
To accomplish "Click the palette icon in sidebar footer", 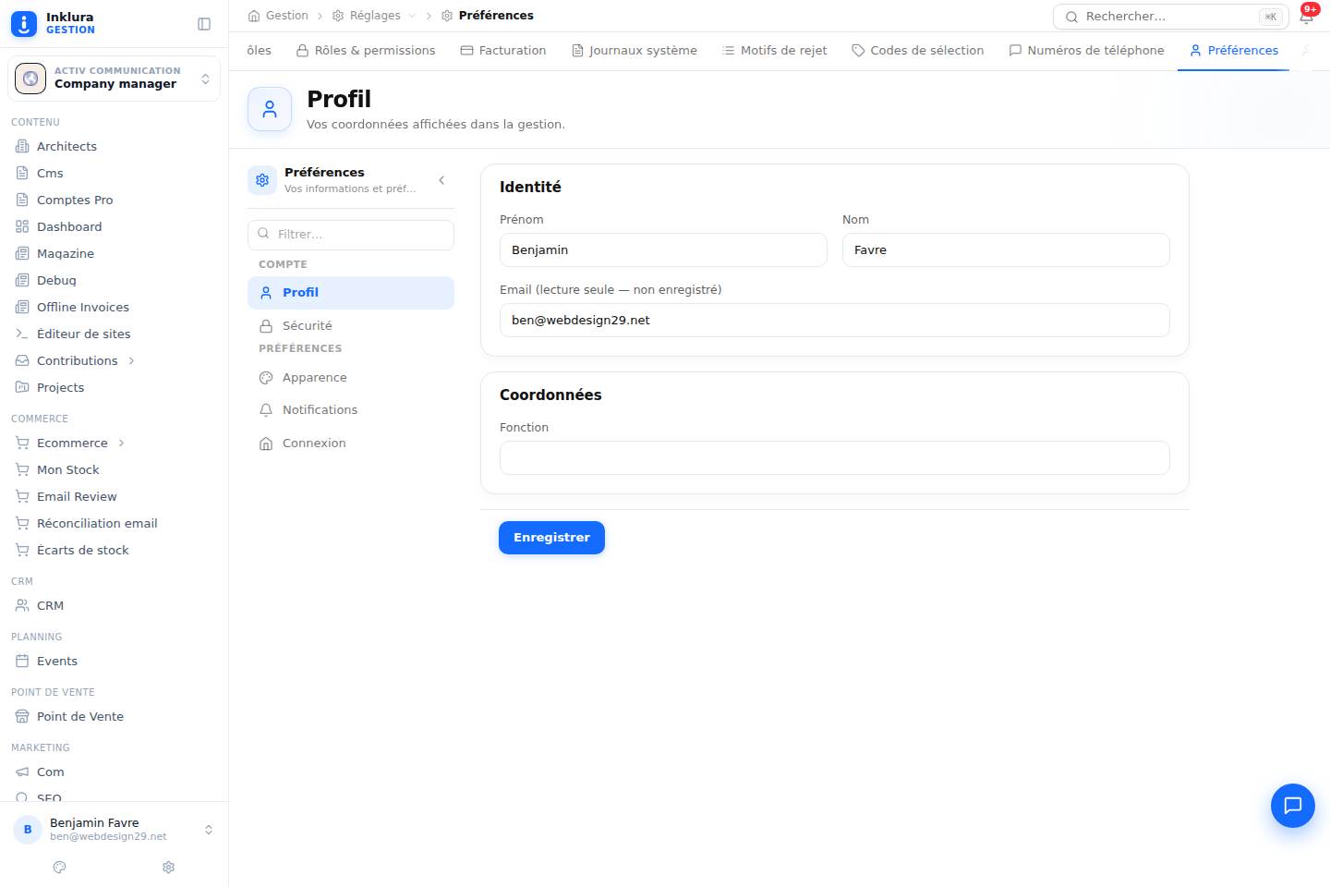I will coord(60,868).
